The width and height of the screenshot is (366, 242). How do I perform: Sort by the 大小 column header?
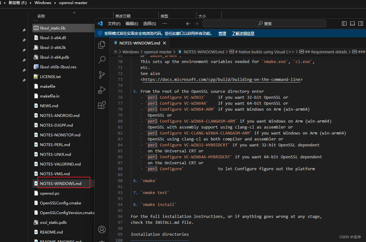(x=202, y=16)
